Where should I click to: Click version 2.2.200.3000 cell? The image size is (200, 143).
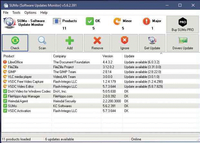coord(112,101)
